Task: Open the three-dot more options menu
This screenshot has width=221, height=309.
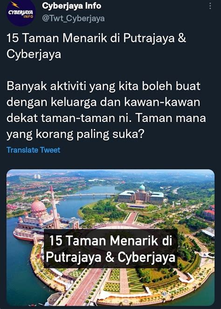Action: (x=210, y=6)
